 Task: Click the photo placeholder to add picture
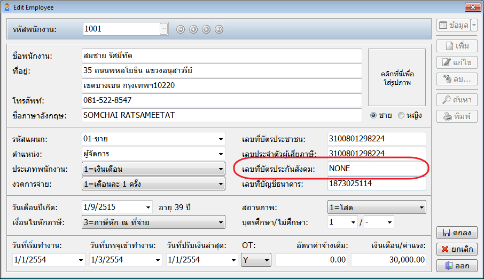coord(397,78)
